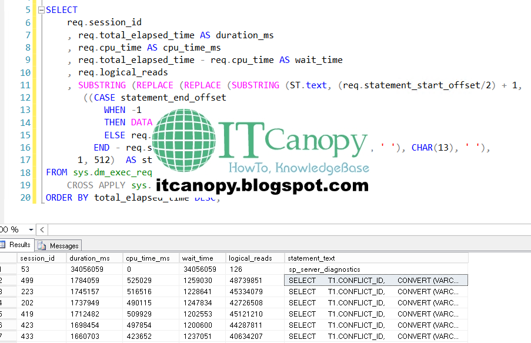Select the duration_ms column header
Image resolution: width=531 pixels, height=343 pixels.
click(x=95, y=258)
